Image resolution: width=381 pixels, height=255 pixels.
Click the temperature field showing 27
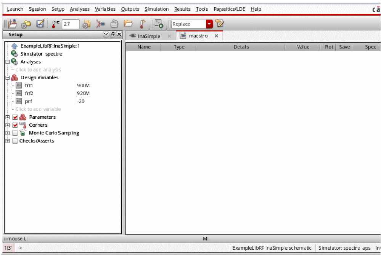coord(71,24)
